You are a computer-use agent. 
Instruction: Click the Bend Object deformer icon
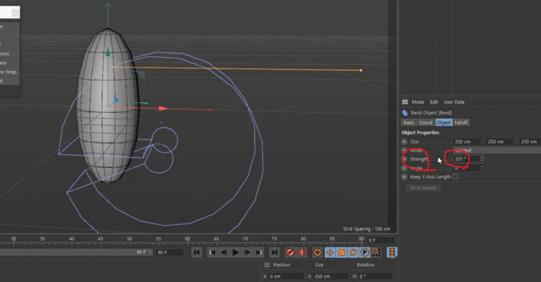405,113
